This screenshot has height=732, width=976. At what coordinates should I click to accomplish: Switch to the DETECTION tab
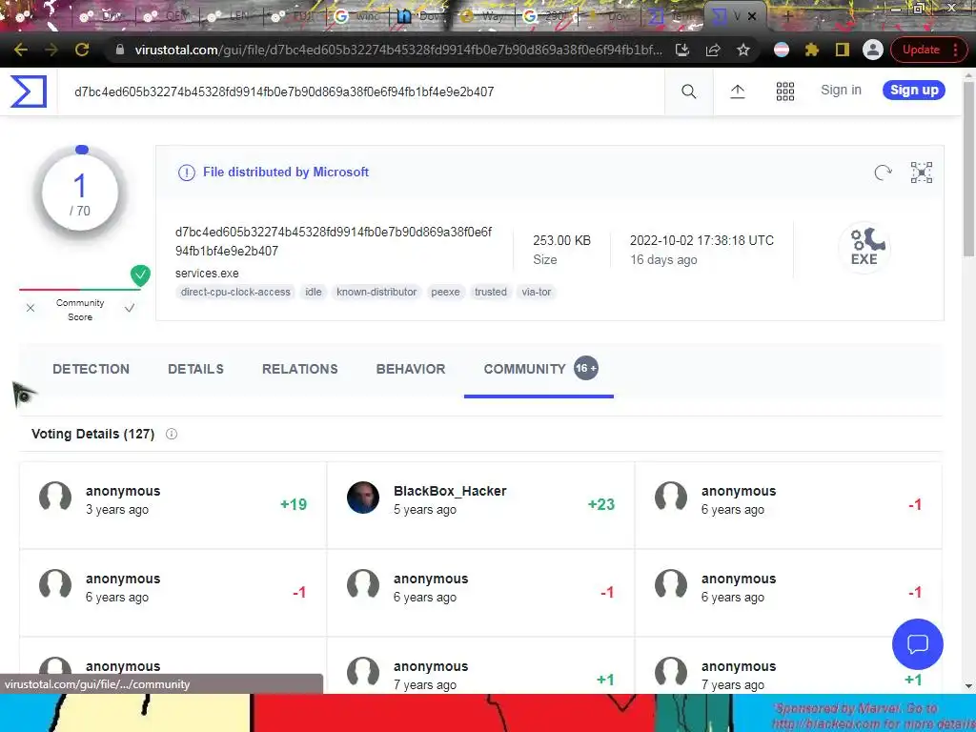pyautogui.click(x=91, y=369)
